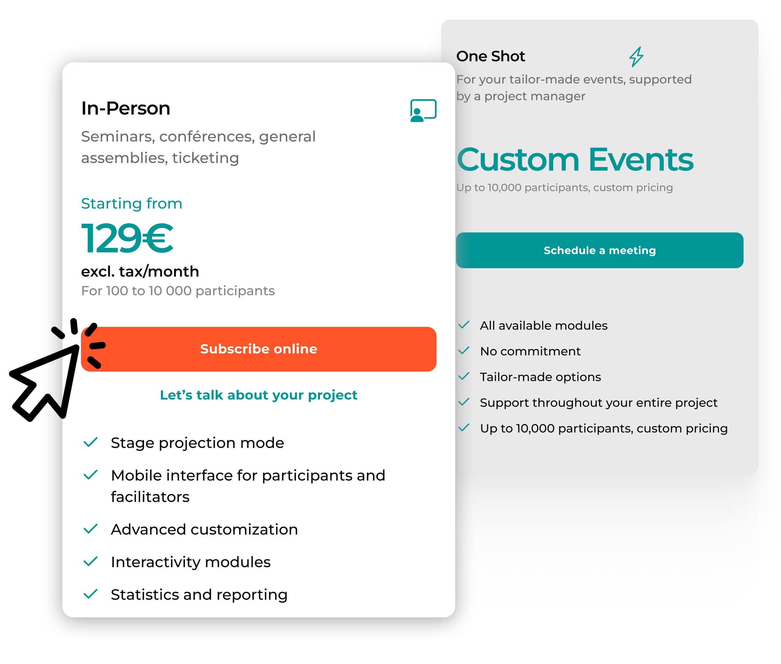Click the checkmark beside Statistics and reporting
The image size is (781, 664).
click(x=90, y=594)
